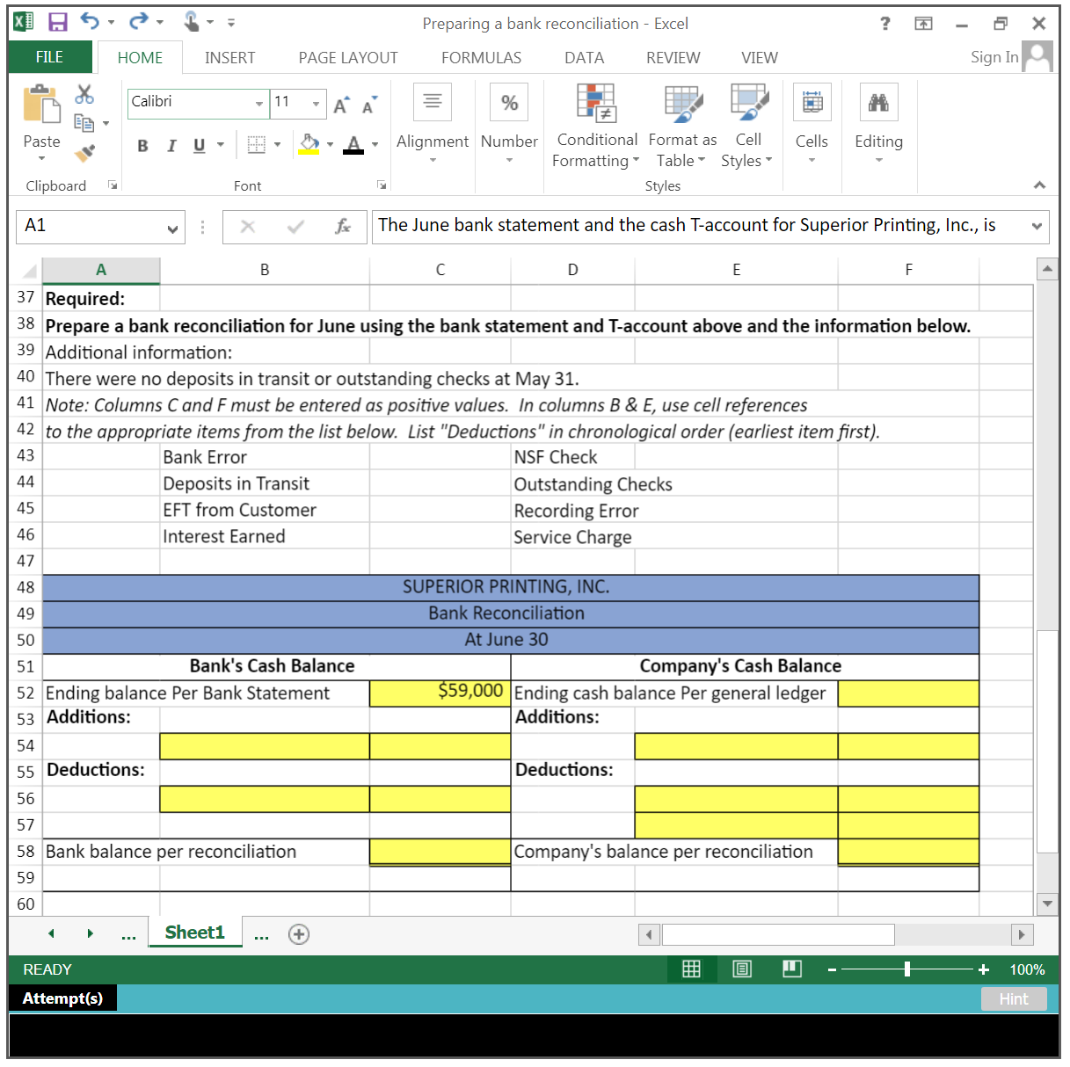1070x1067 pixels.
Task: Click the Sign In link
Action: tap(993, 56)
